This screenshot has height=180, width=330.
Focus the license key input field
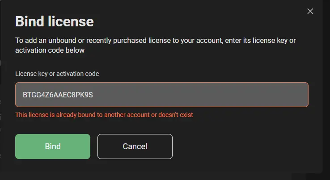[x=161, y=95]
